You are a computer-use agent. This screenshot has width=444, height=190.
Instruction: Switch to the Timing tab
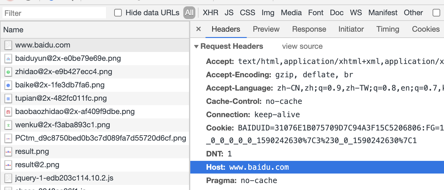[x=388, y=29]
